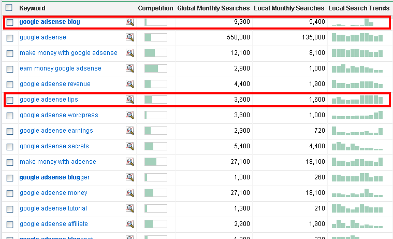The height and width of the screenshot is (239, 393).
Task: Click magnifier icon for google adsense affiliate
Action: click(x=130, y=224)
